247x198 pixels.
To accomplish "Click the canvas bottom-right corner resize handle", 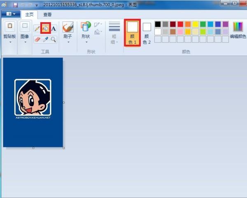I will (64, 148).
